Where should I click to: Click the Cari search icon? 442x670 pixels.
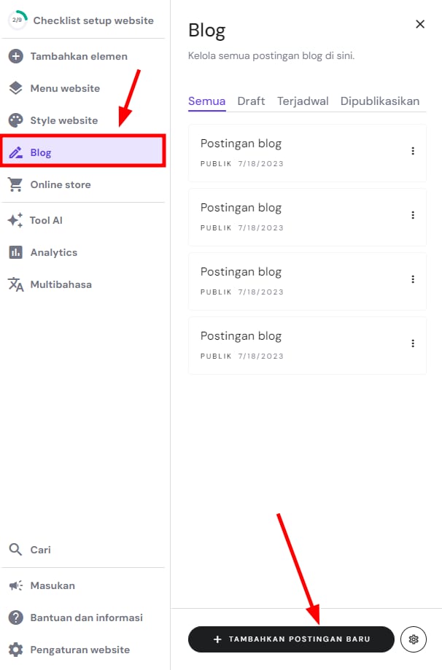[x=16, y=550]
